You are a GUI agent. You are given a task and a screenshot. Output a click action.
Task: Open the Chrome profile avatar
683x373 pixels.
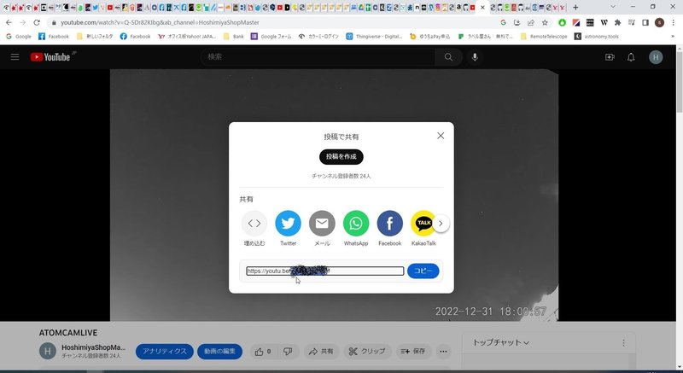tap(659, 23)
